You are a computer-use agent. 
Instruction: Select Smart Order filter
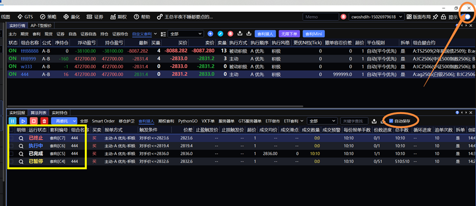(103, 121)
